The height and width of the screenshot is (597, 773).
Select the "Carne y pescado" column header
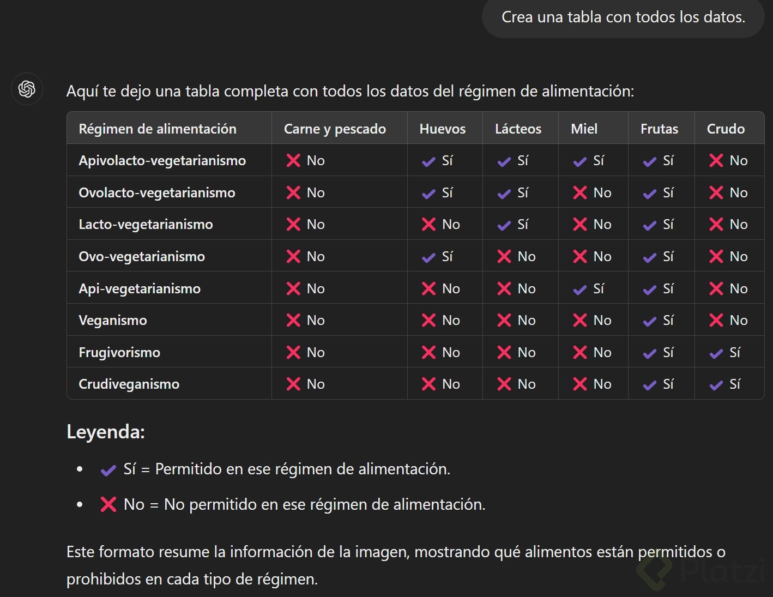pyautogui.click(x=335, y=129)
